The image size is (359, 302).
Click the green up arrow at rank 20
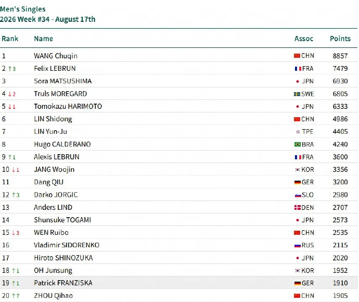coord(14,296)
